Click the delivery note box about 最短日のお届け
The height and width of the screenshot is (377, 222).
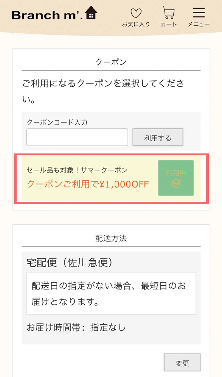pos(111,293)
